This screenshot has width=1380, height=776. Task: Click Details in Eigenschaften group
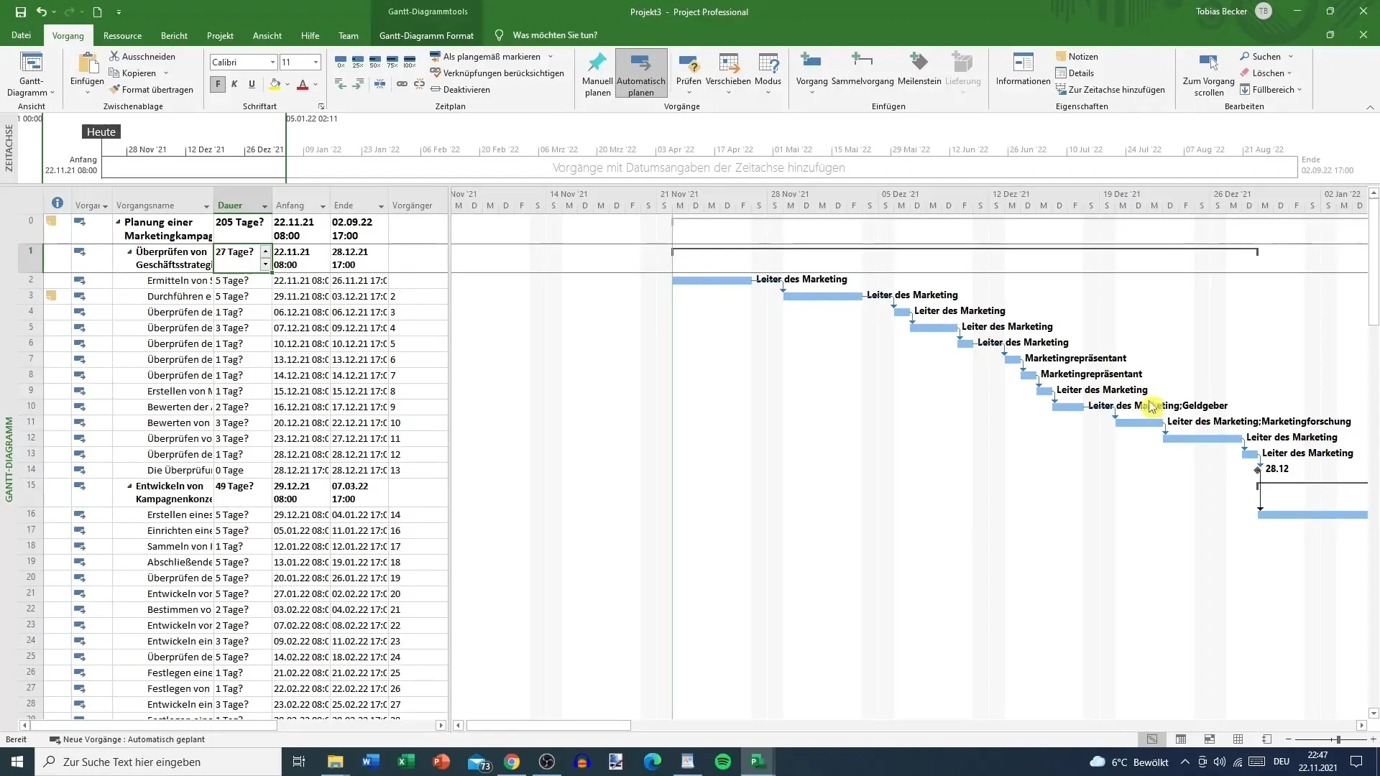click(1075, 73)
